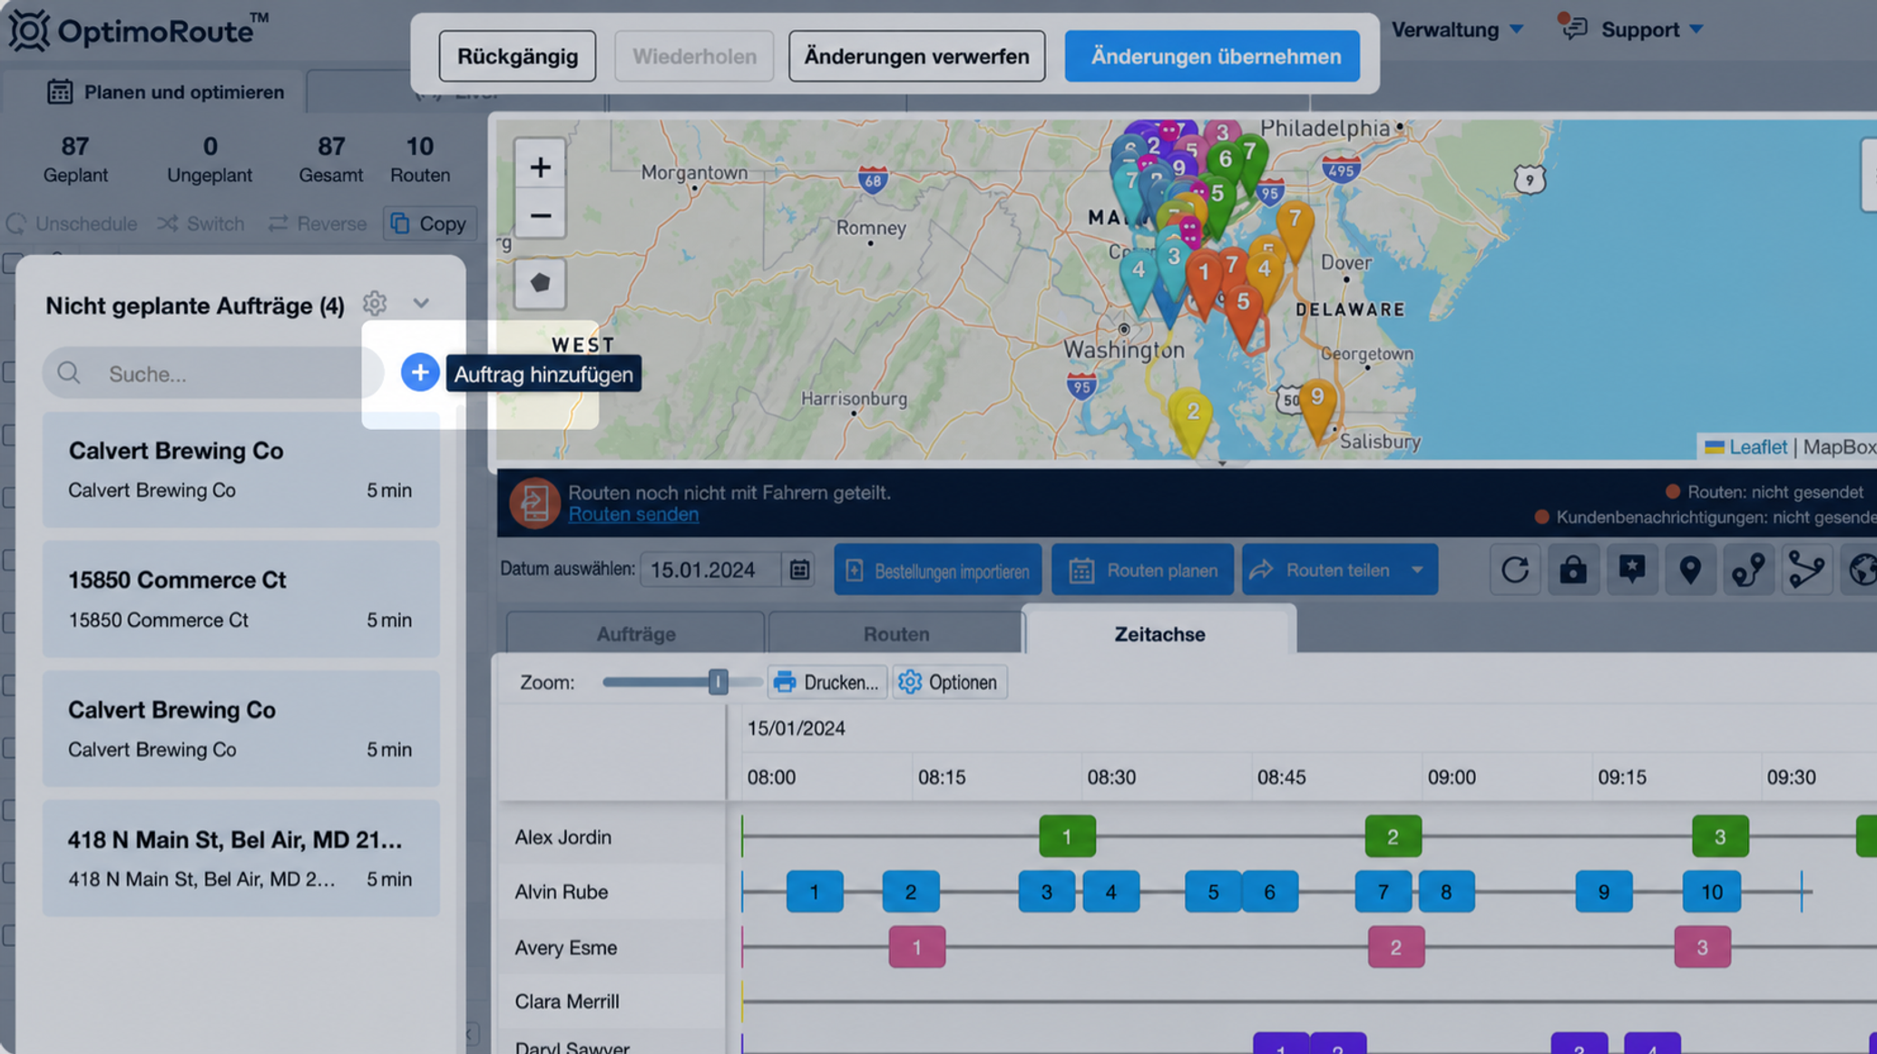Click Alvin Rube's stop 5 on timeline

1213,892
